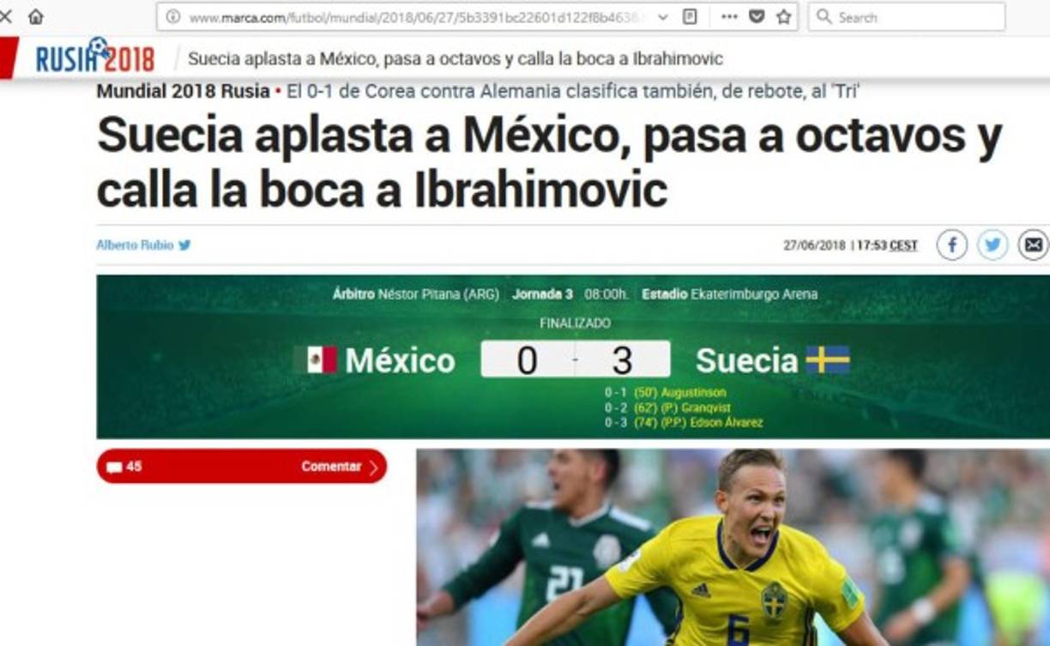Open author Alberto Rubio's profile link
The image size is (1050, 646).
(135, 245)
